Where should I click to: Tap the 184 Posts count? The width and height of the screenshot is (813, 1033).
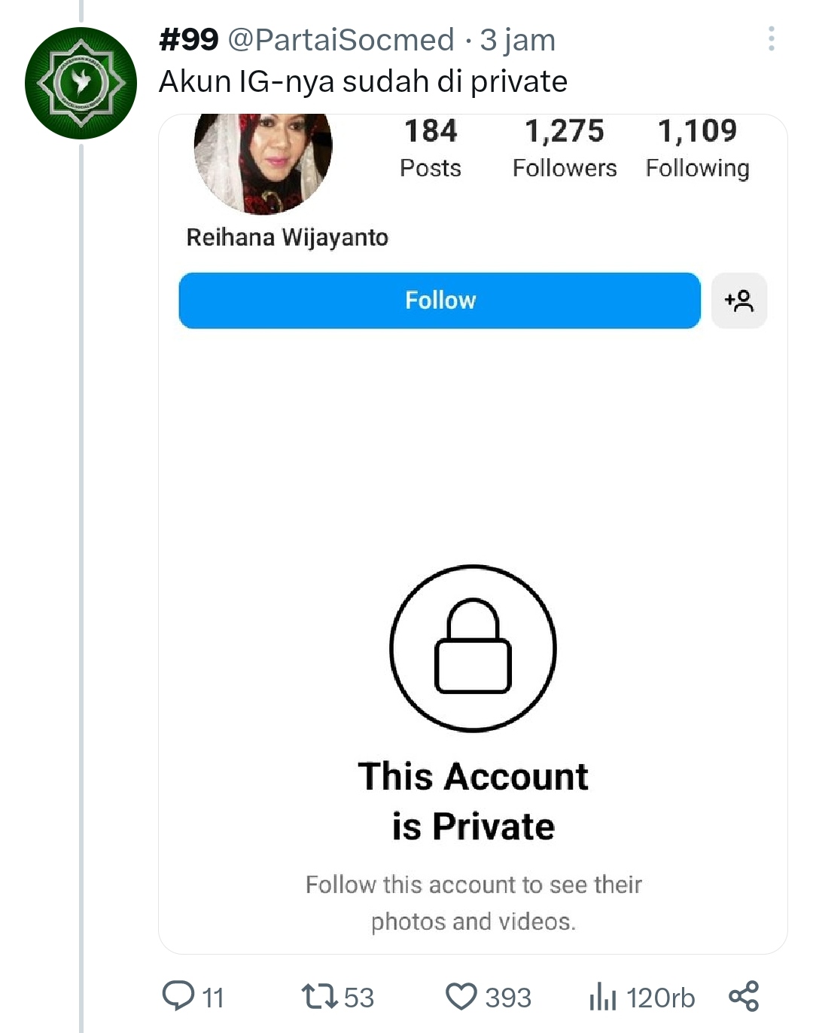click(431, 148)
